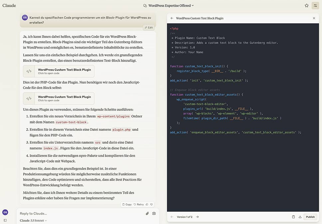Open Claude 3.5 Sonnet model selector
This screenshot has height=224, width=322.
[33, 221]
